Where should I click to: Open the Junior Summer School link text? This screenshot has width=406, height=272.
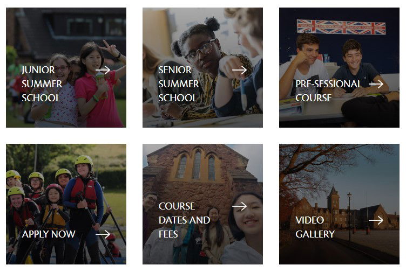point(42,84)
